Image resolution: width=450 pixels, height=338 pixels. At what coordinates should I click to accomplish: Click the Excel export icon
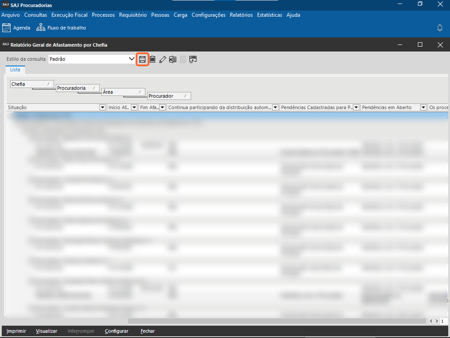tap(173, 59)
